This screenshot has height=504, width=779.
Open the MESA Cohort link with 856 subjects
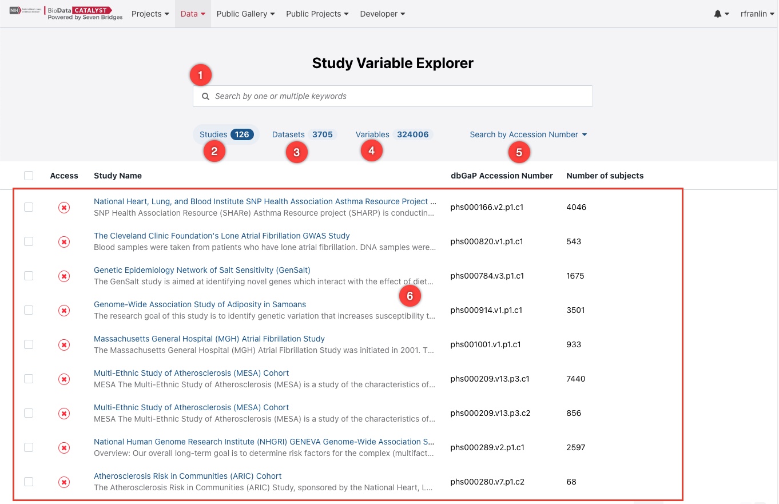[x=192, y=407]
